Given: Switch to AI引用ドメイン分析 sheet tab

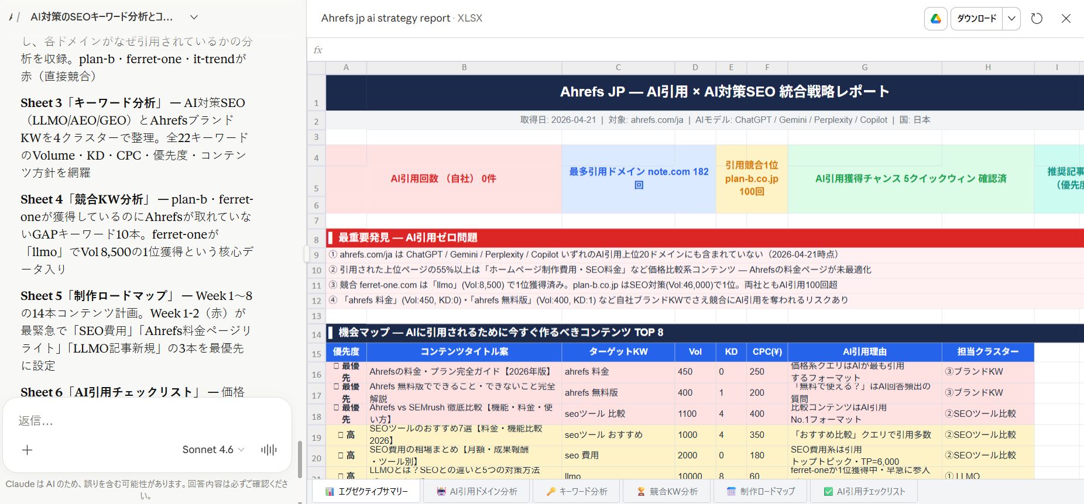Looking at the screenshot, I should 476,492.
